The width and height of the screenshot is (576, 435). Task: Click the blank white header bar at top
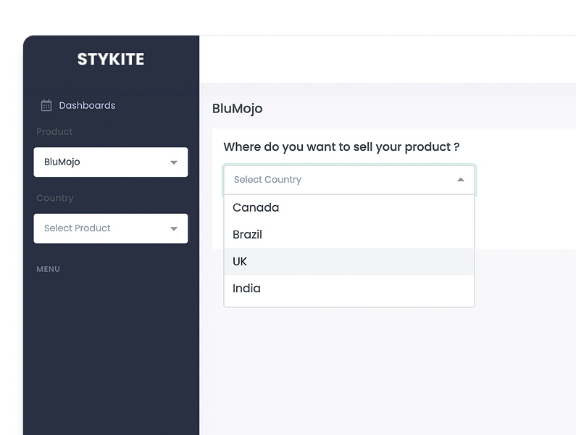click(388, 59)
